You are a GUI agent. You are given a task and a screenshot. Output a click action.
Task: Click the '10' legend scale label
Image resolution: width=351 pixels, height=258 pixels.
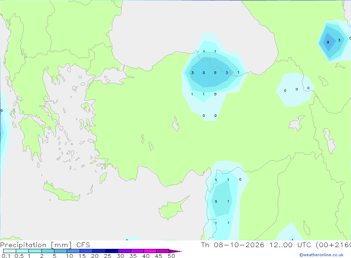click(x=69, y=256)
